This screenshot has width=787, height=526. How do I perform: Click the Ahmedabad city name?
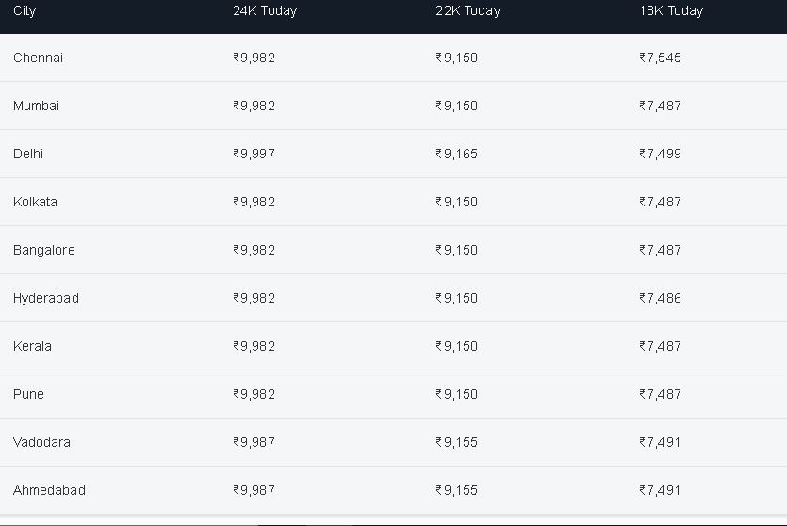pyautogui.click(x=49, y=490)
